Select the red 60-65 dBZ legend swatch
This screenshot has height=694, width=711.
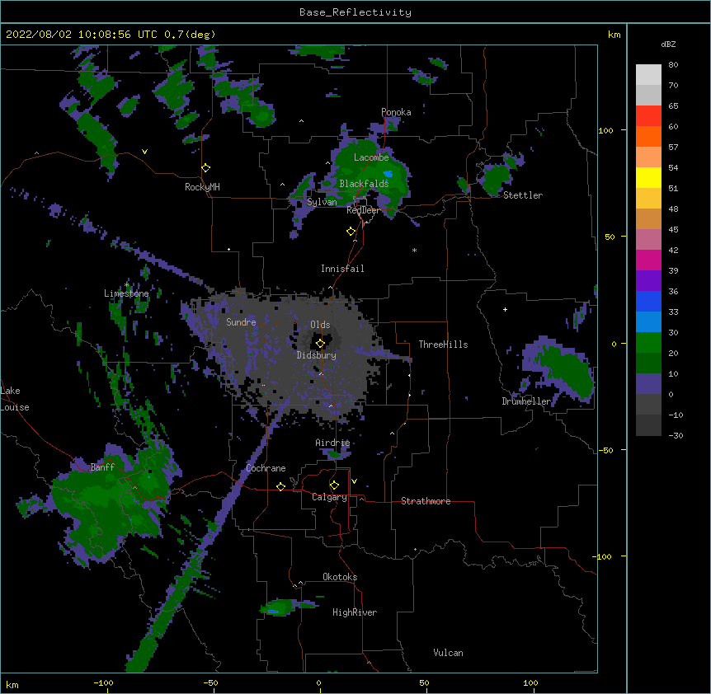648,116
